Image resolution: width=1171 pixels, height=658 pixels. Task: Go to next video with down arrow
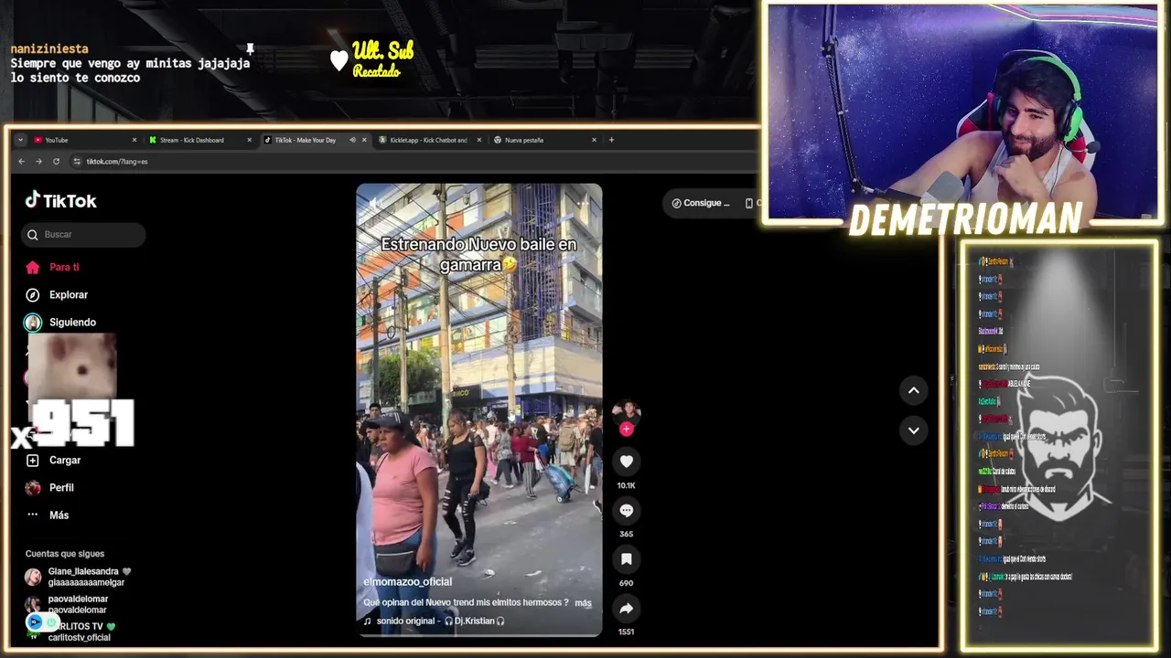pyautogui.click(x=913, y=430)
